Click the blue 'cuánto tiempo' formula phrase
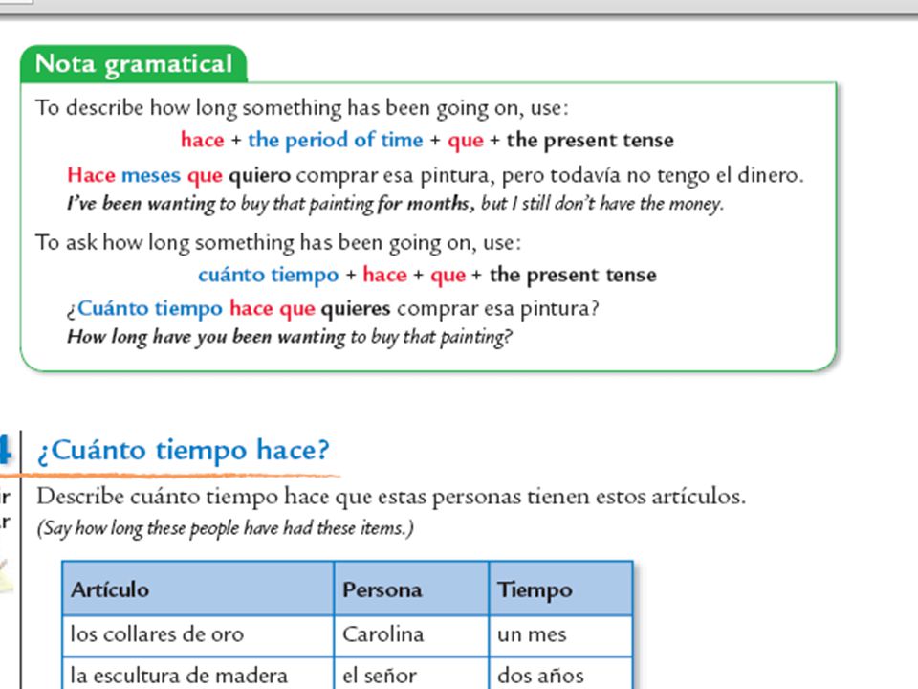This screenshot has width=918, height=689. coord(268,275)
